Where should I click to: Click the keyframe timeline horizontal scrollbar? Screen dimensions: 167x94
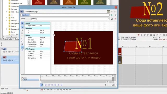(x=74, y=82)
